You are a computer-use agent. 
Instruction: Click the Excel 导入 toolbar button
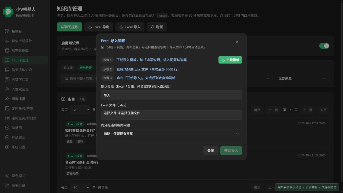click(130, 27)
